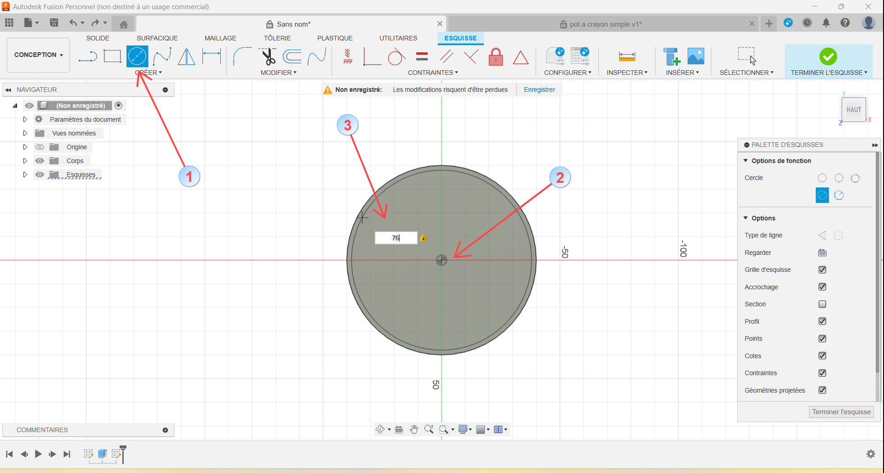
Task: Toggle Géométries projetées checkbox
Action: [x=822, y=390]
